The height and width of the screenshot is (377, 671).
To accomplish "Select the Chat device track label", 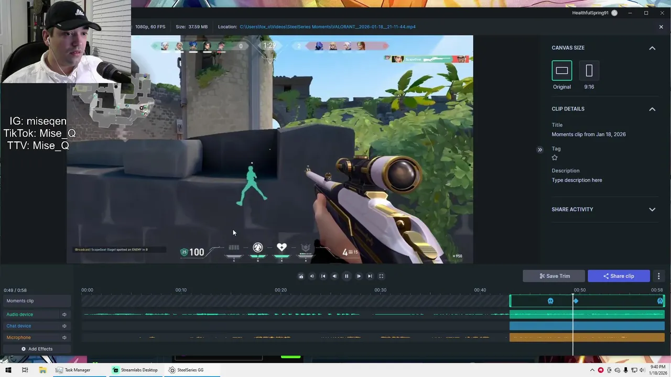I will tap(19, 326).
